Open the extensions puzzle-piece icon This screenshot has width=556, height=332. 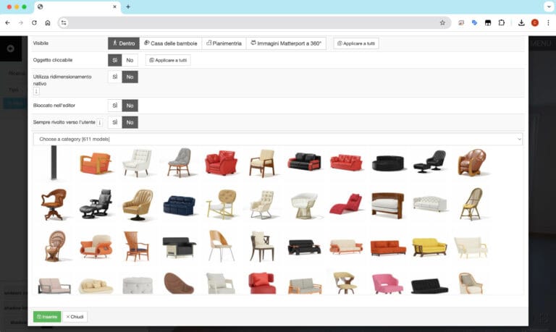coord(502,22)
